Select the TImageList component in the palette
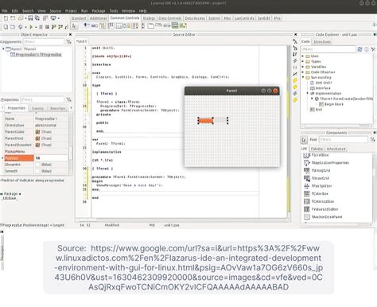Viewport: 377px width, 307px height. [175, 25]
